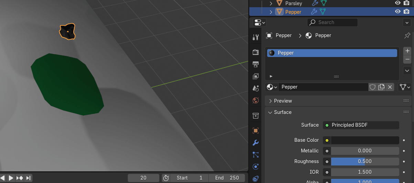Open the Particles properties tab
Screen dimensions: 414x183
click(x=255, y=155)
